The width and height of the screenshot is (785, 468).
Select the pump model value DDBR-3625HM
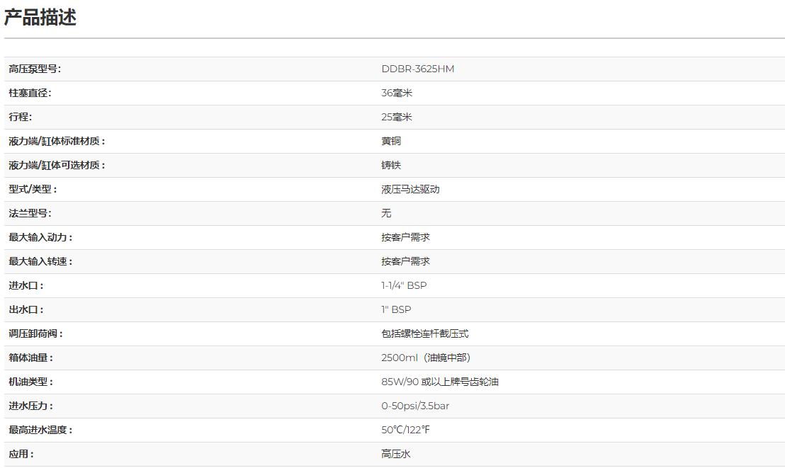pos(417,69)
